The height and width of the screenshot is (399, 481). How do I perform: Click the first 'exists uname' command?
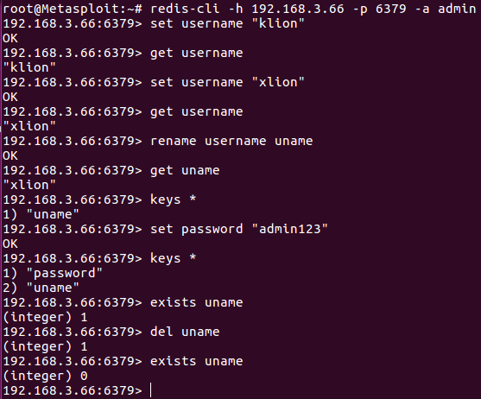click(x=197, y=302)
